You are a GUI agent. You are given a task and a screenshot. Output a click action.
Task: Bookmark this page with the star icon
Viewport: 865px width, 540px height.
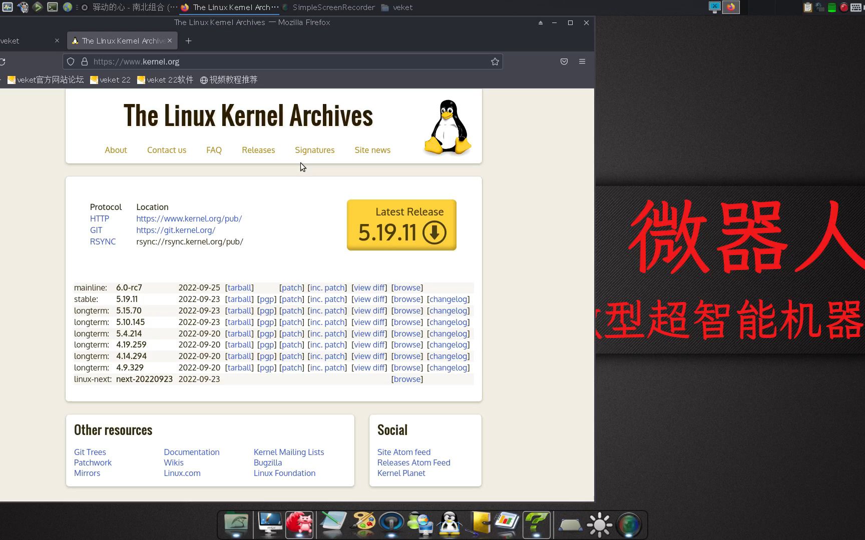coord(495,61)
